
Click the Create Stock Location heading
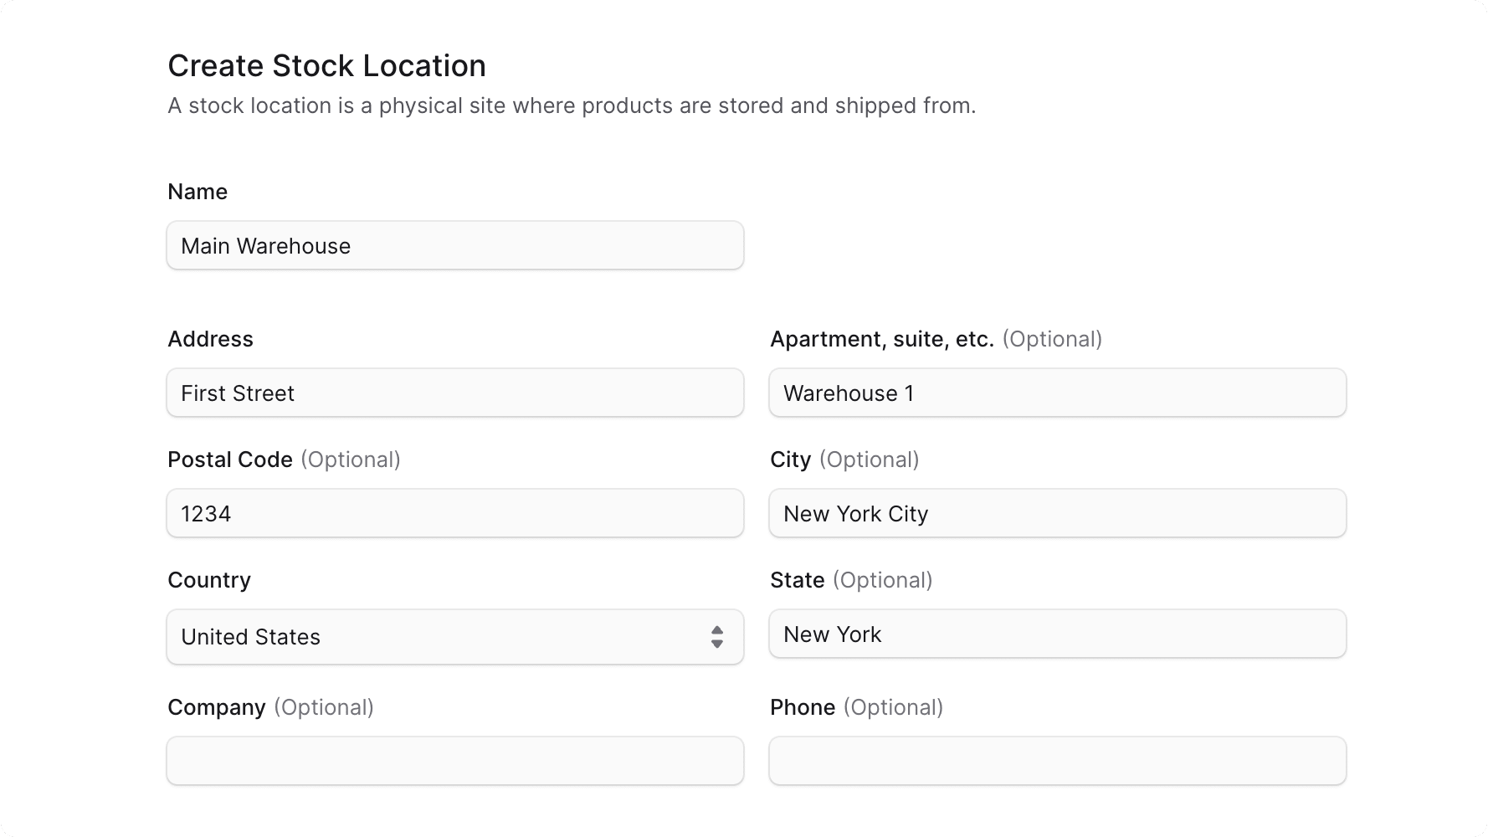tap(327, 65)
